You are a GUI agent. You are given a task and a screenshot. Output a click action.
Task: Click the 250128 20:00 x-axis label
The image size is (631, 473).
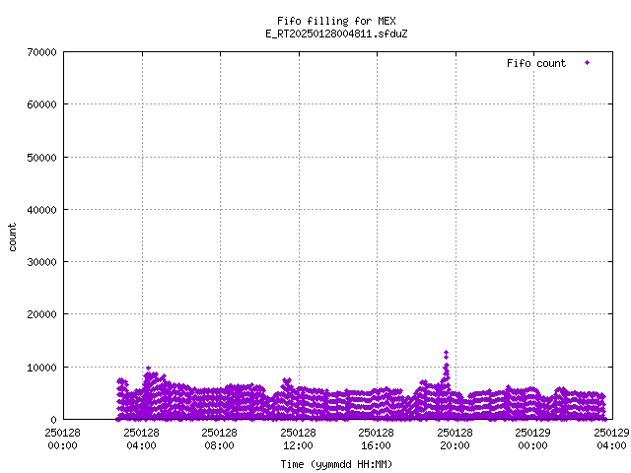click(456, 439)
